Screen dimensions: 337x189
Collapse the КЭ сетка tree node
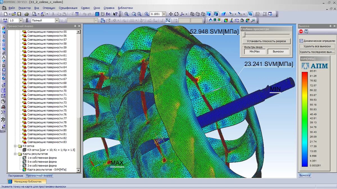point(15,146)
